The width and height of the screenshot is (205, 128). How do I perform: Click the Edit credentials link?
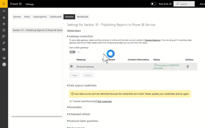pyautogui.click(x=105, y=101)
